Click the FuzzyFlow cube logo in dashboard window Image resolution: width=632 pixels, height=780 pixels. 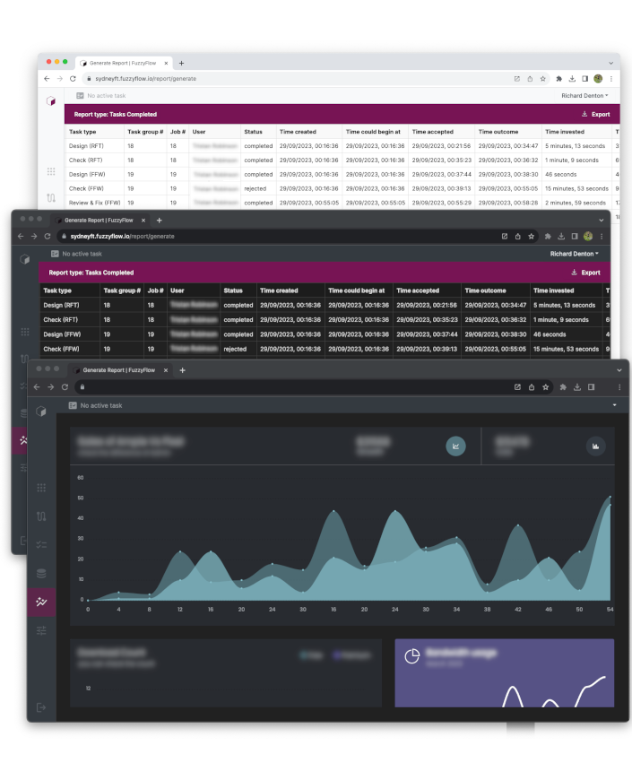[x=41, y=411]
